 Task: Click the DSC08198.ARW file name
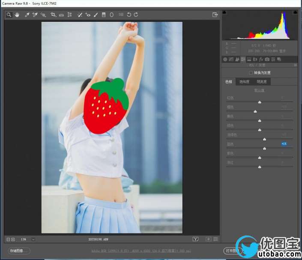tap(98, 239)
